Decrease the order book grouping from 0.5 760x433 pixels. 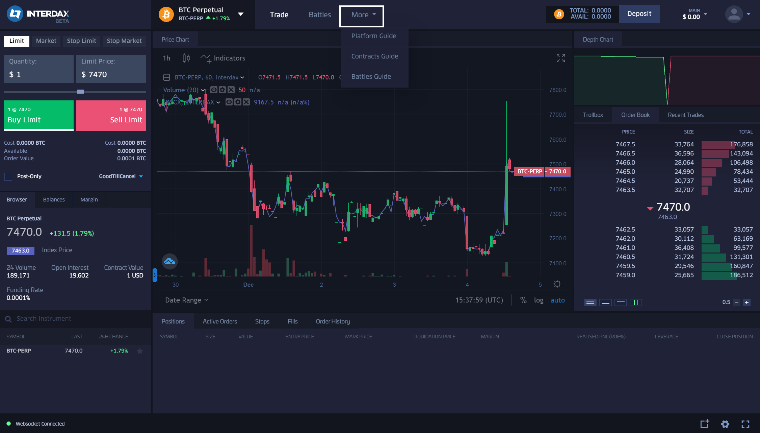737,302
